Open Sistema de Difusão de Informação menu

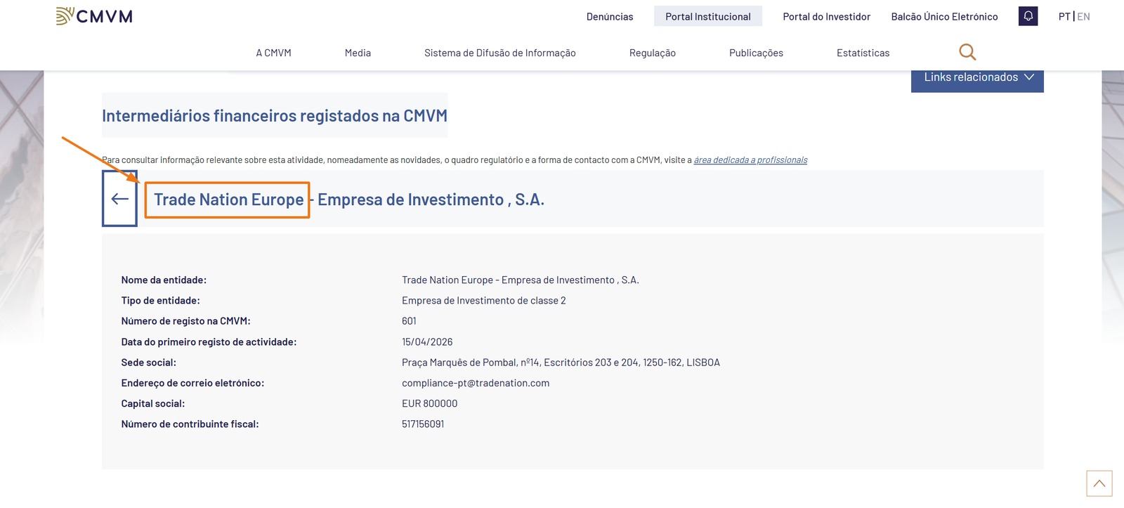pos(499,53)
